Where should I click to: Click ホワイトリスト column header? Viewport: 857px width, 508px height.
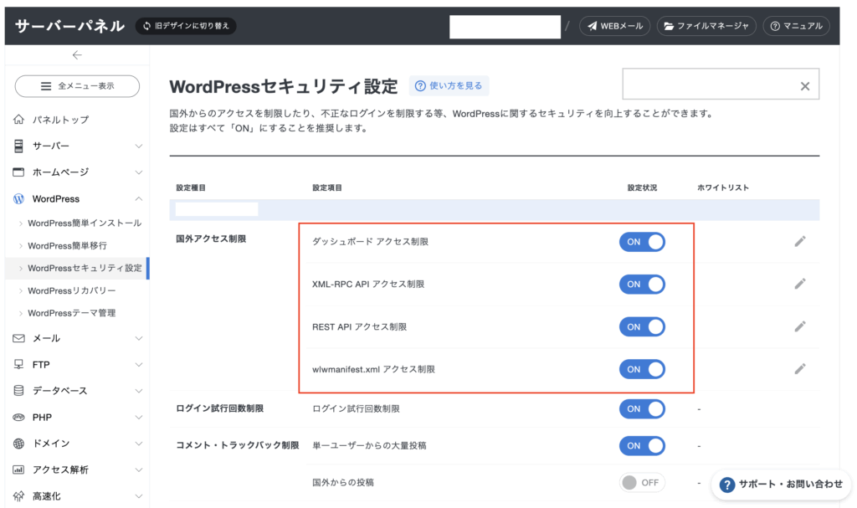tap(723, 187)
